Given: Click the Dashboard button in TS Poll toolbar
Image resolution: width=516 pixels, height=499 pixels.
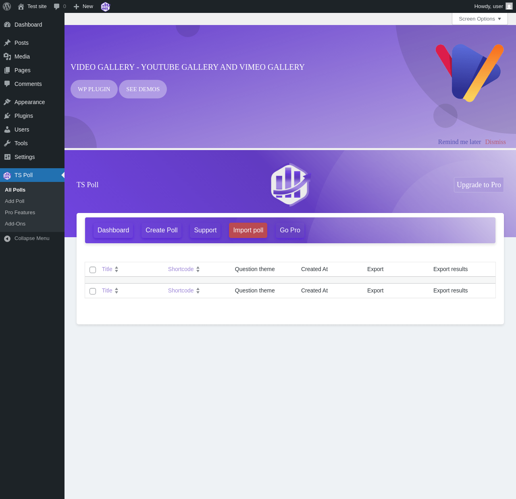Looking at the screenshot, I should [113, 230].
